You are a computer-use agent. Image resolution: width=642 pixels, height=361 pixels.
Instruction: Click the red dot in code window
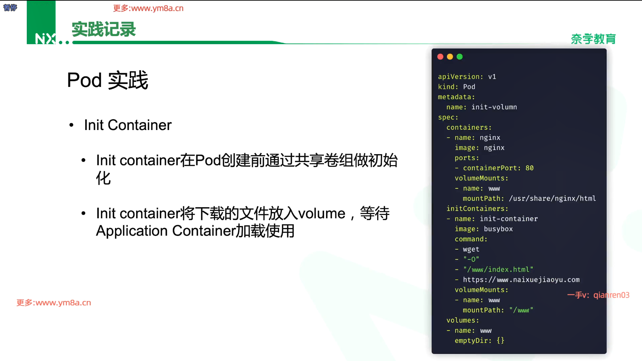click(x=440, y=57)
